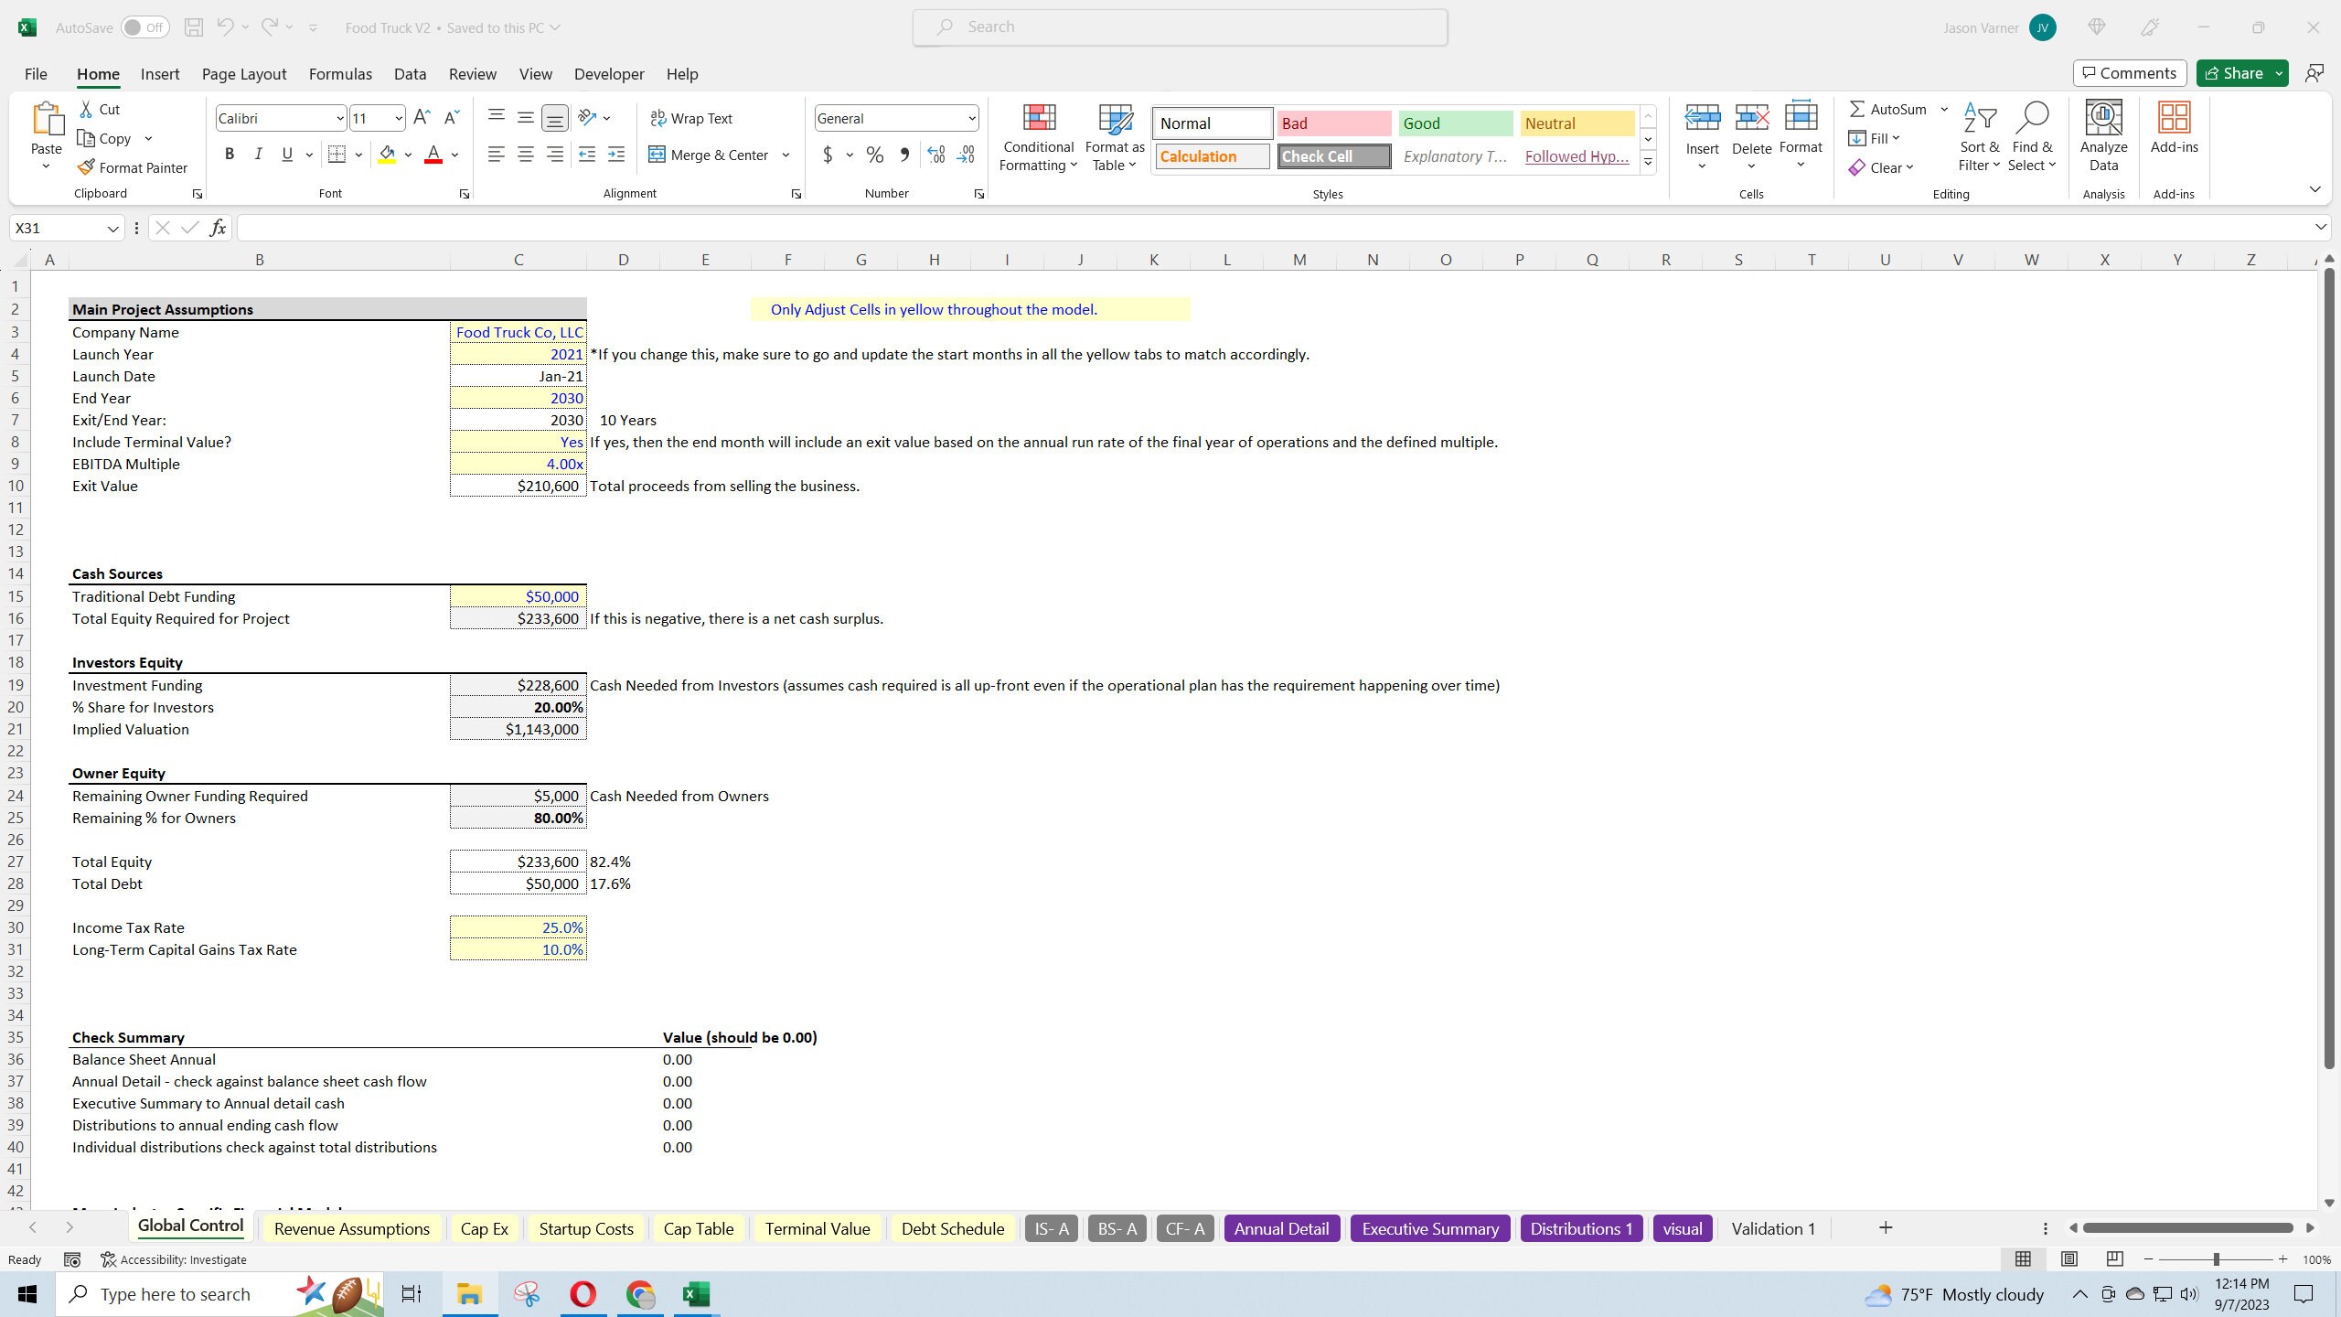Screen dimensions: 2341x1317
Task: Switch to Normal view in status bar
Action: click(x=2023, y=1259)
